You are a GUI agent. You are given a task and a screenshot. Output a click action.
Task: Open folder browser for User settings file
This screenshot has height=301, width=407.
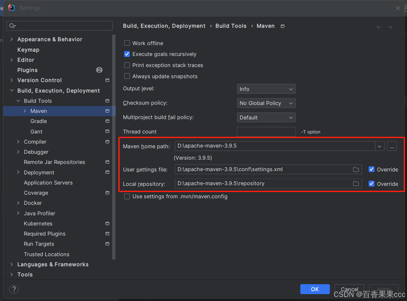(356, 169)
